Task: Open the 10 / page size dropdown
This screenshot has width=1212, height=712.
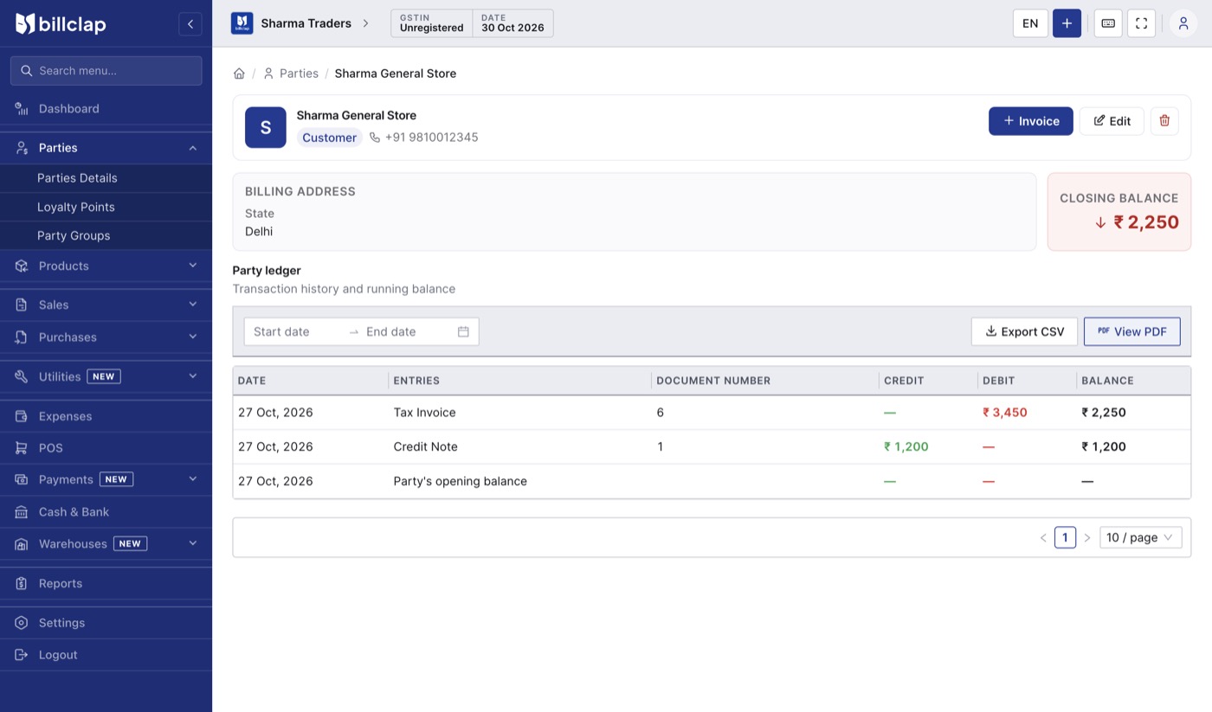Action: 1140,538
